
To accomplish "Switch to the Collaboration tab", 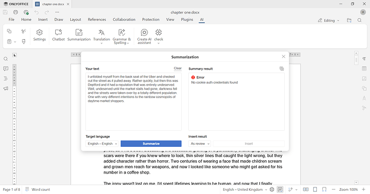I will tap(124, 20).
